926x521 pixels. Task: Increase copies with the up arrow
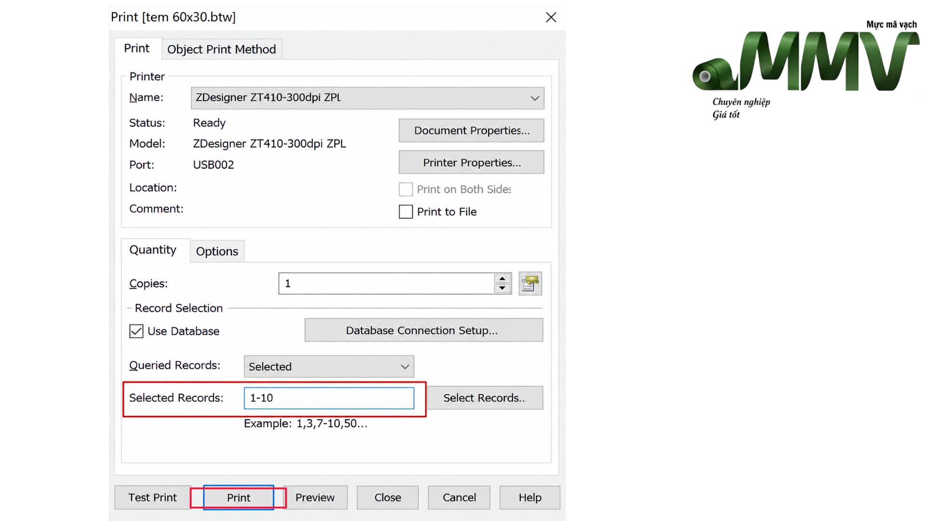coord(503,278)
